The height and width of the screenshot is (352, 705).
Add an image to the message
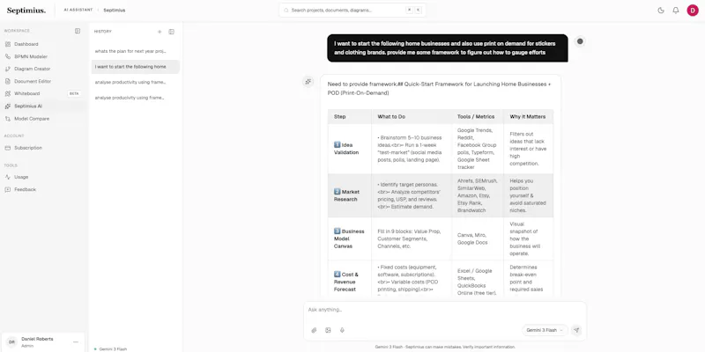(328, 330)
